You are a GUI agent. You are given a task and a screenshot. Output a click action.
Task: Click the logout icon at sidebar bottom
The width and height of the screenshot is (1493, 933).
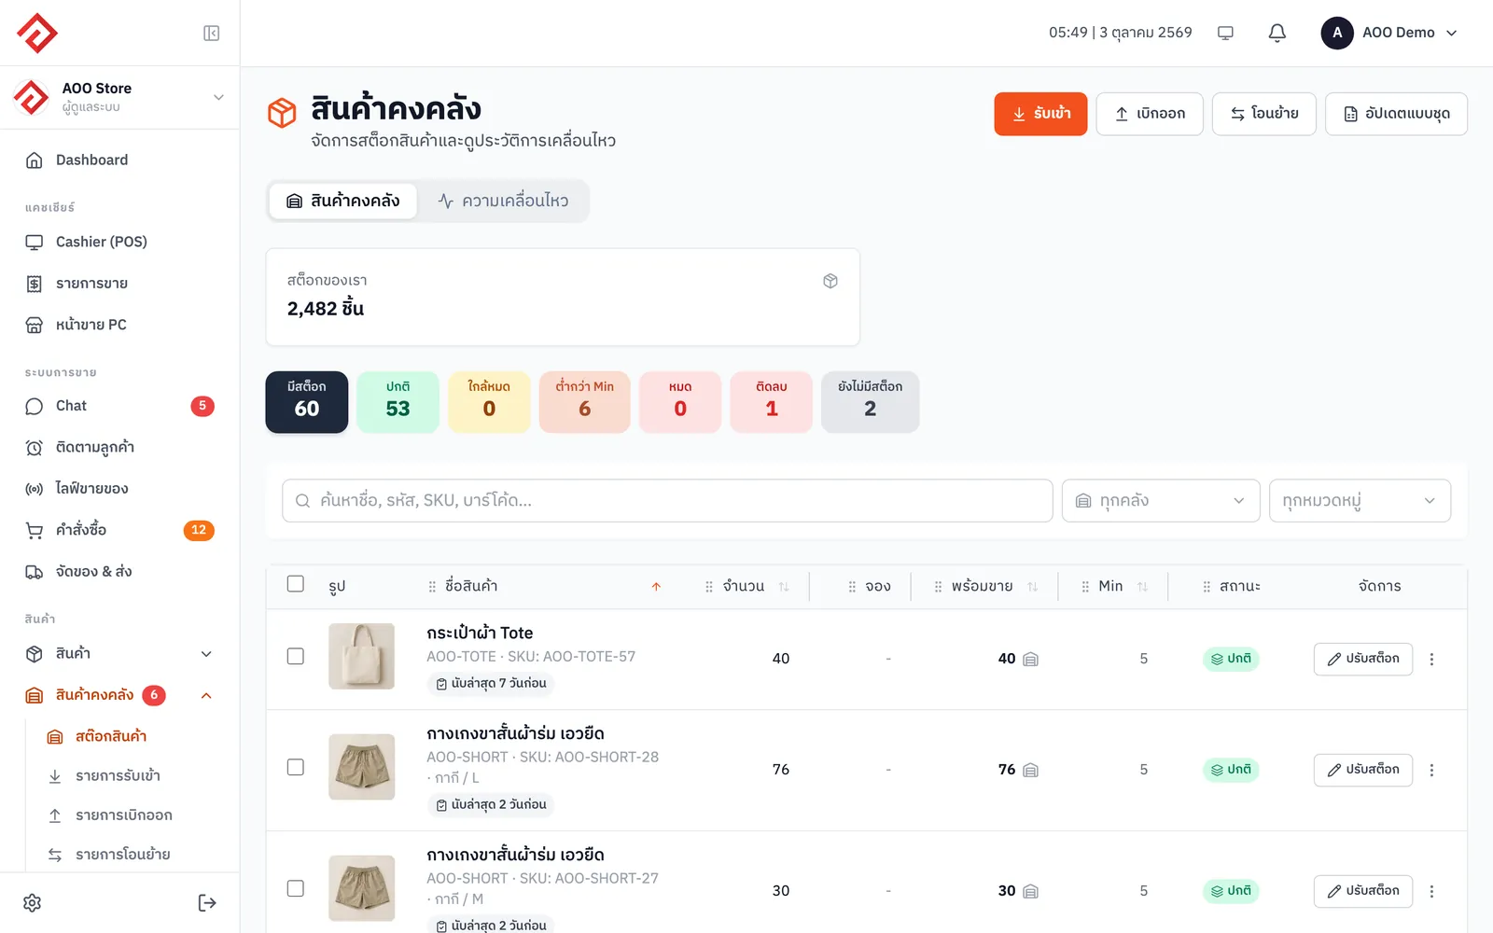pyautogui.click(x=207, y=903)
